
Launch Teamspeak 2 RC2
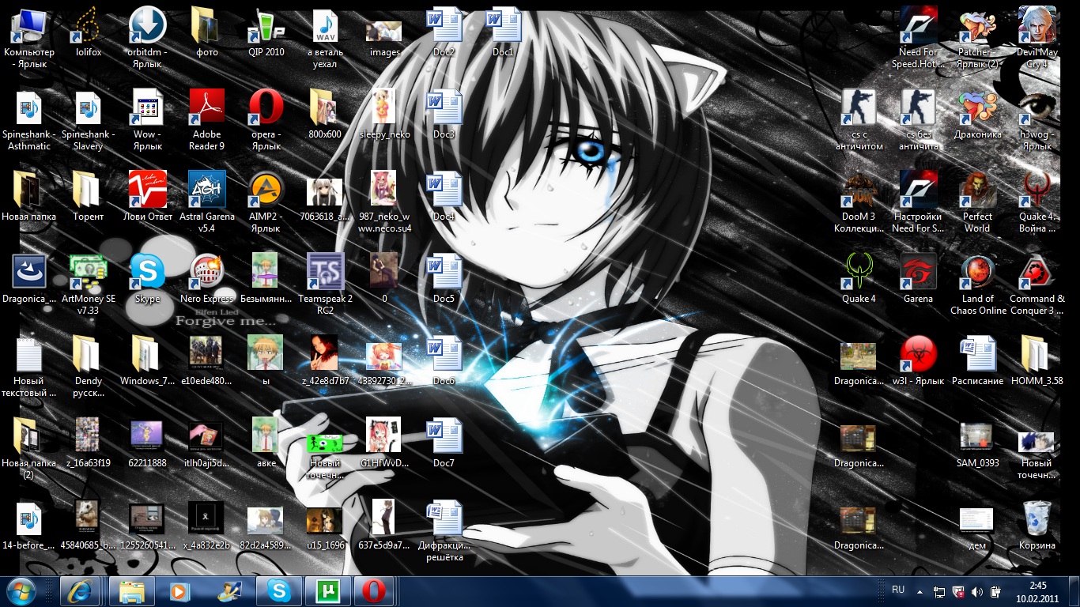click(x=325, y=272)
